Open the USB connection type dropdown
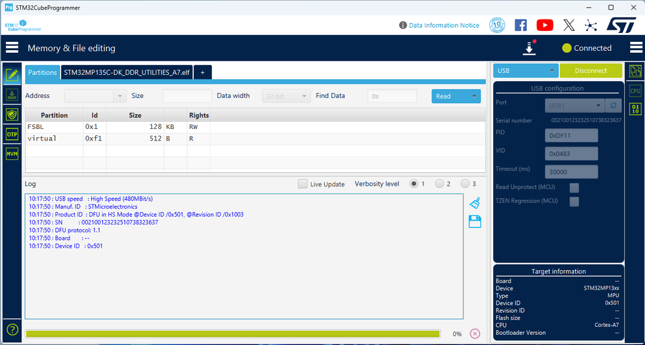645x345 pixels. (x=526, y=71)
